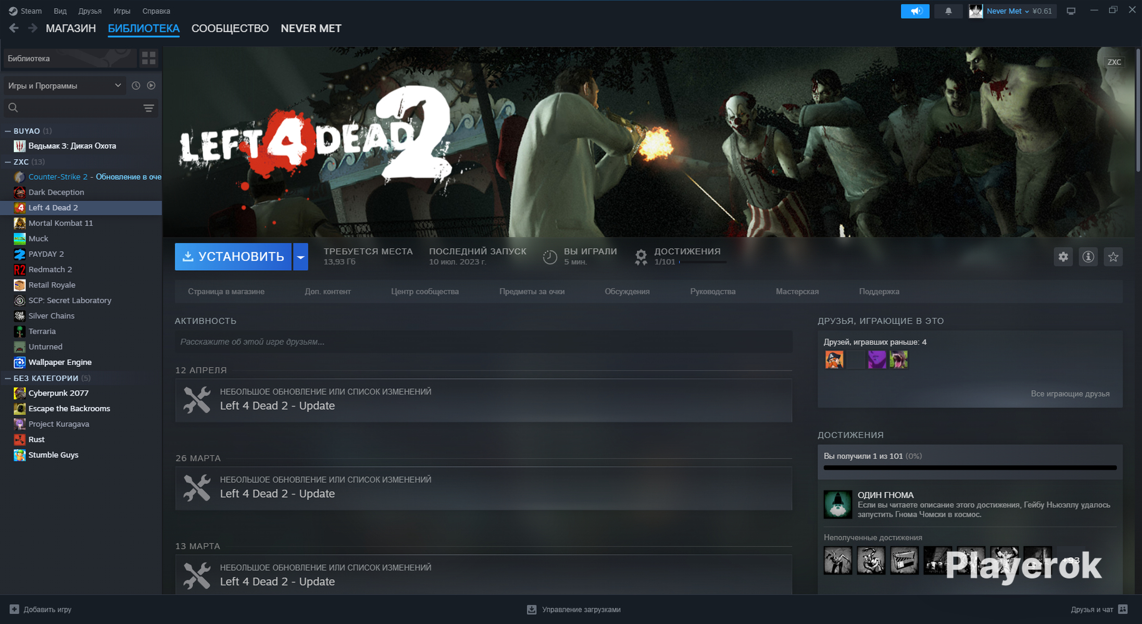The width and height of the screenshot is (1142, 624).
Task: Click the forward navigation arrow
Action: tap(32, 28)
